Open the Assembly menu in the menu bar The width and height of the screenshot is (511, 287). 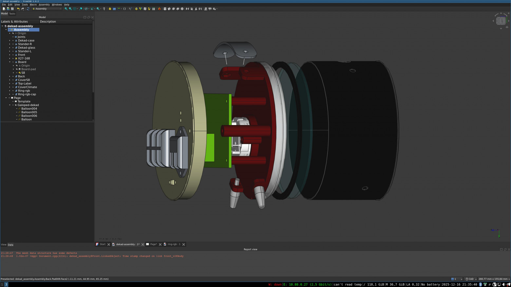(x=44, y=5)
